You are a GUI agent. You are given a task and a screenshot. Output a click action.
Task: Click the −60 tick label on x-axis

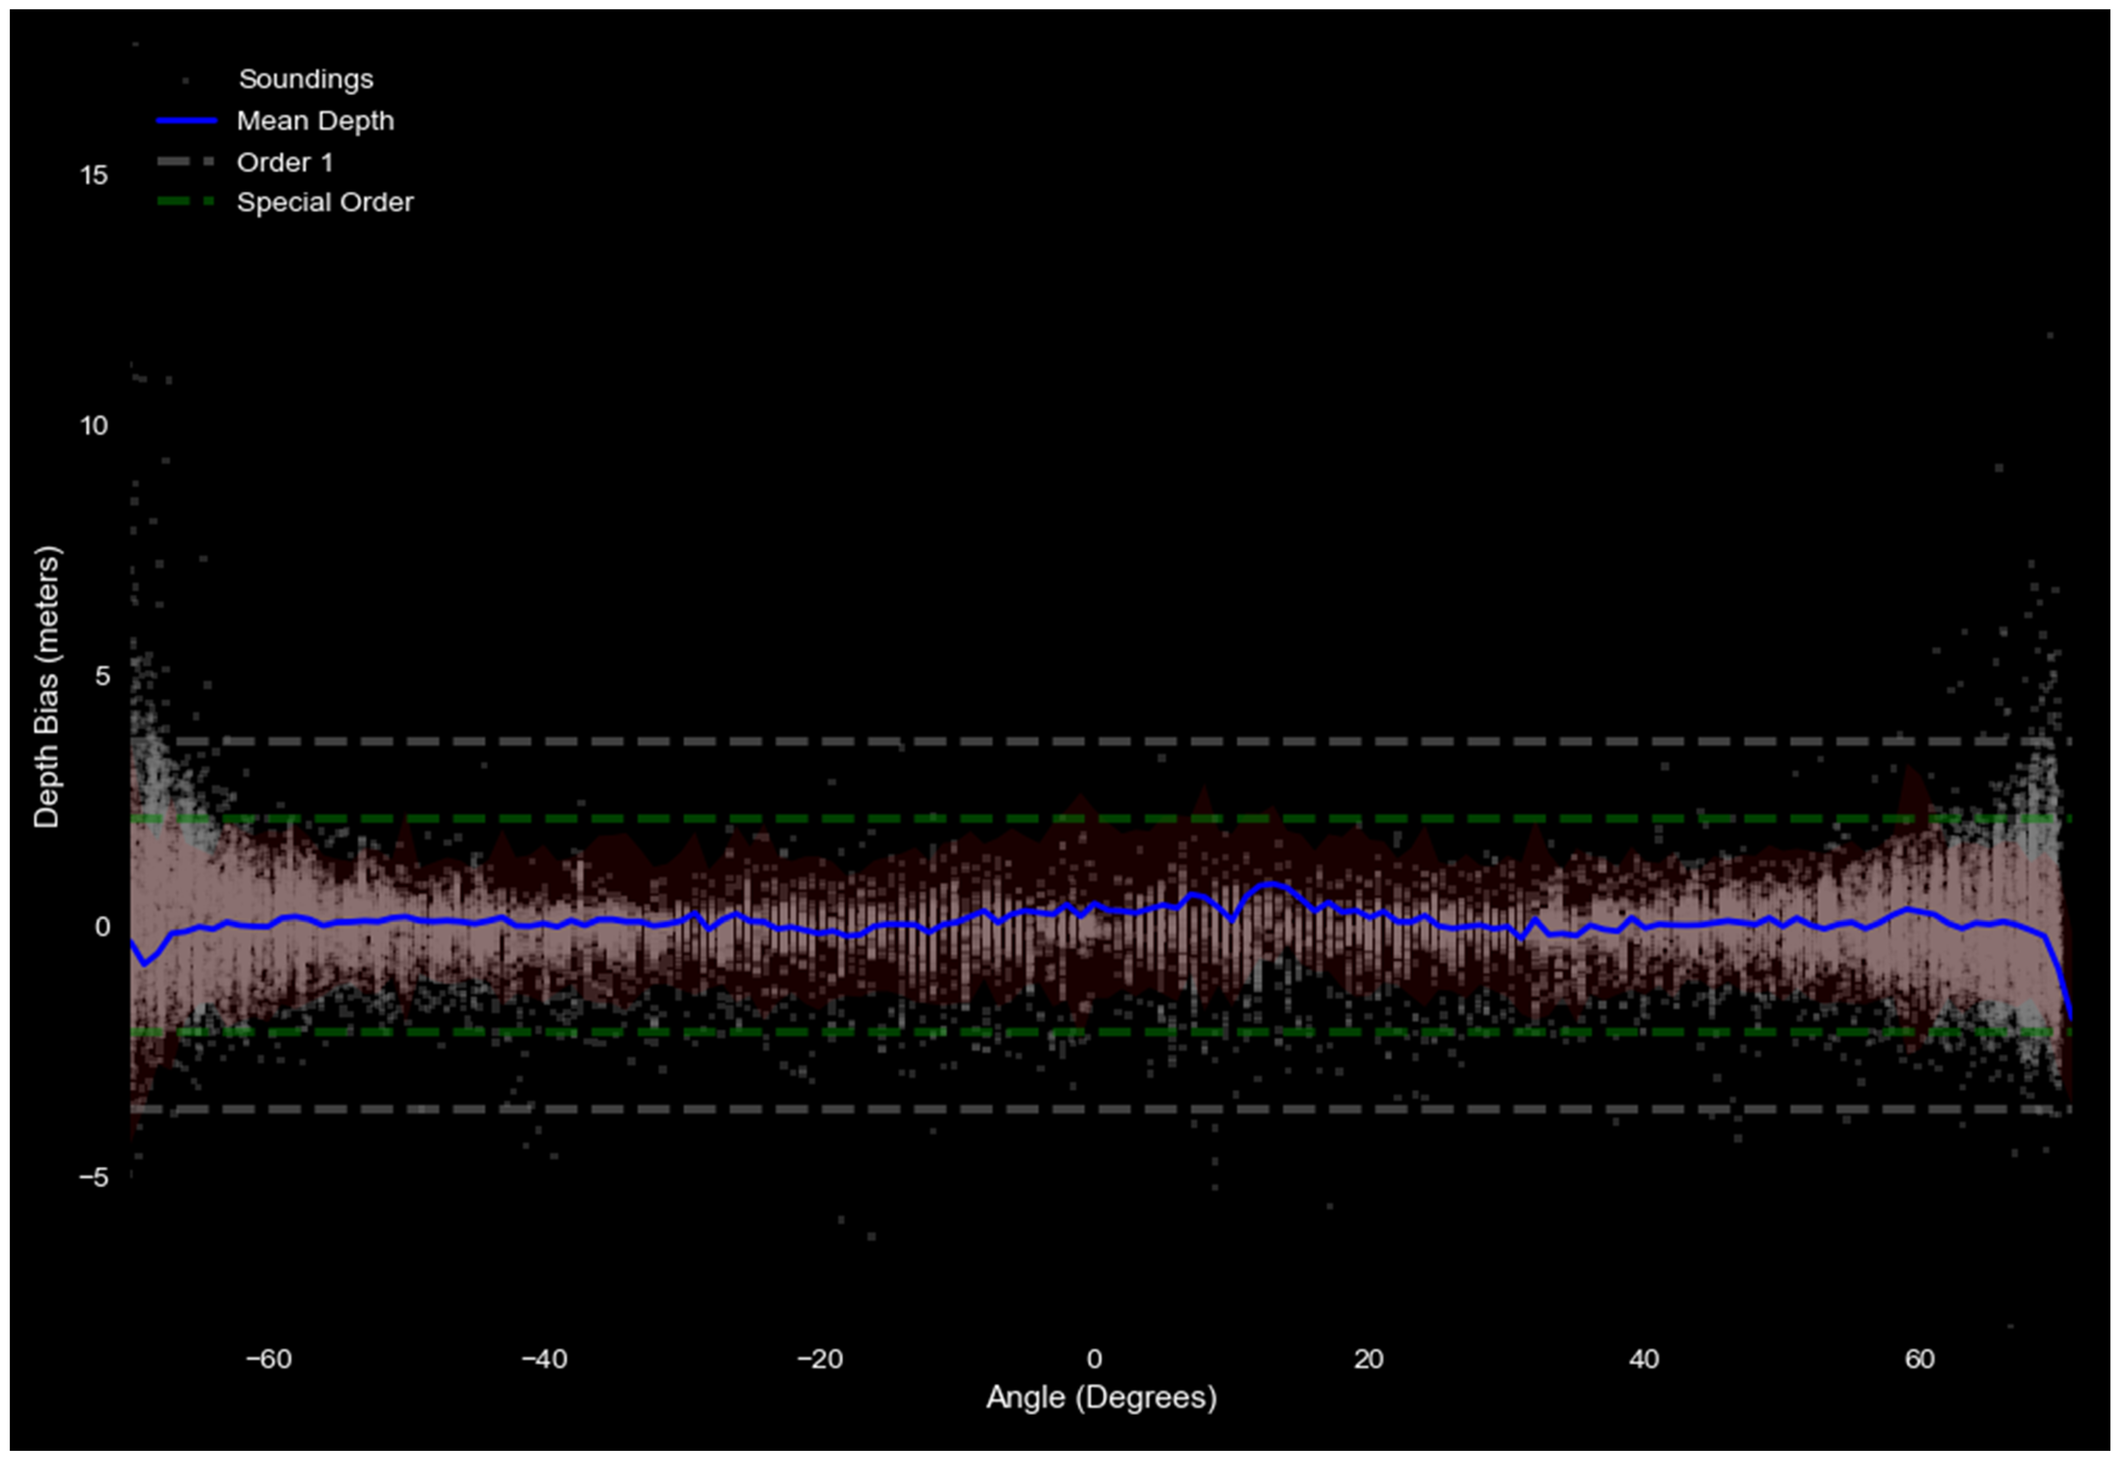268,1358
